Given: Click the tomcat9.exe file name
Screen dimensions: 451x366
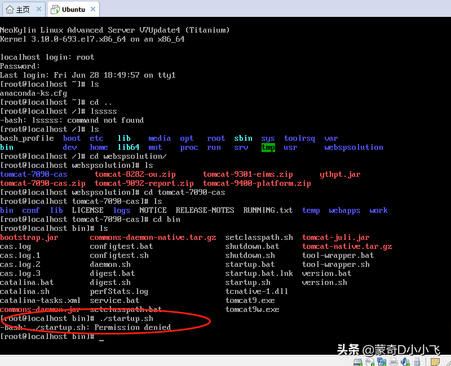Looking at the screenshot, I should (250, 301).
